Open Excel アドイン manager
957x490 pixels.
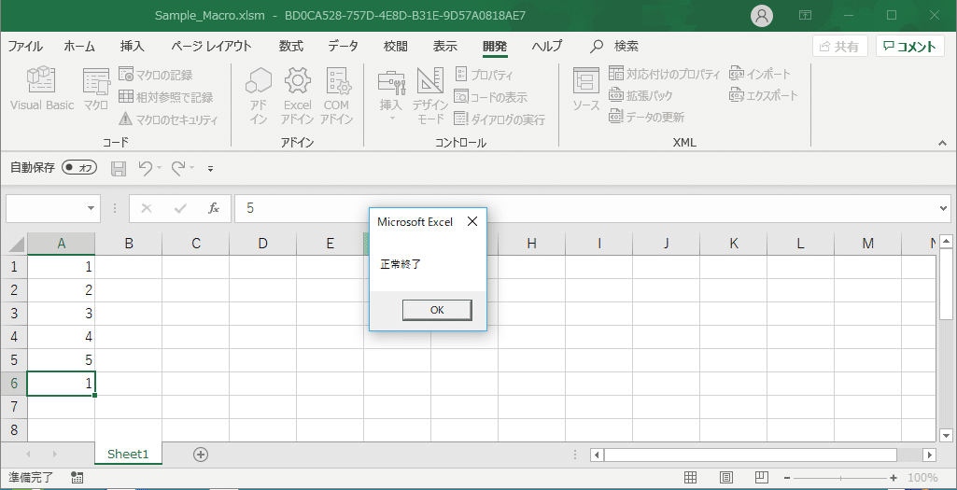point(297,96)
